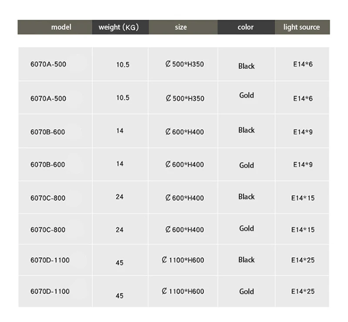
Task: Select the first 10.5 weight cell
Action: (x=120, y=64)
